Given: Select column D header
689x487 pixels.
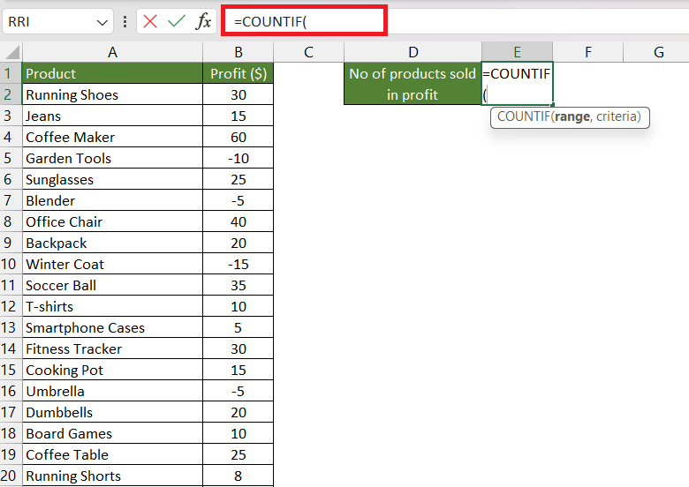Looking at the screenshot, I should [413, 52].
